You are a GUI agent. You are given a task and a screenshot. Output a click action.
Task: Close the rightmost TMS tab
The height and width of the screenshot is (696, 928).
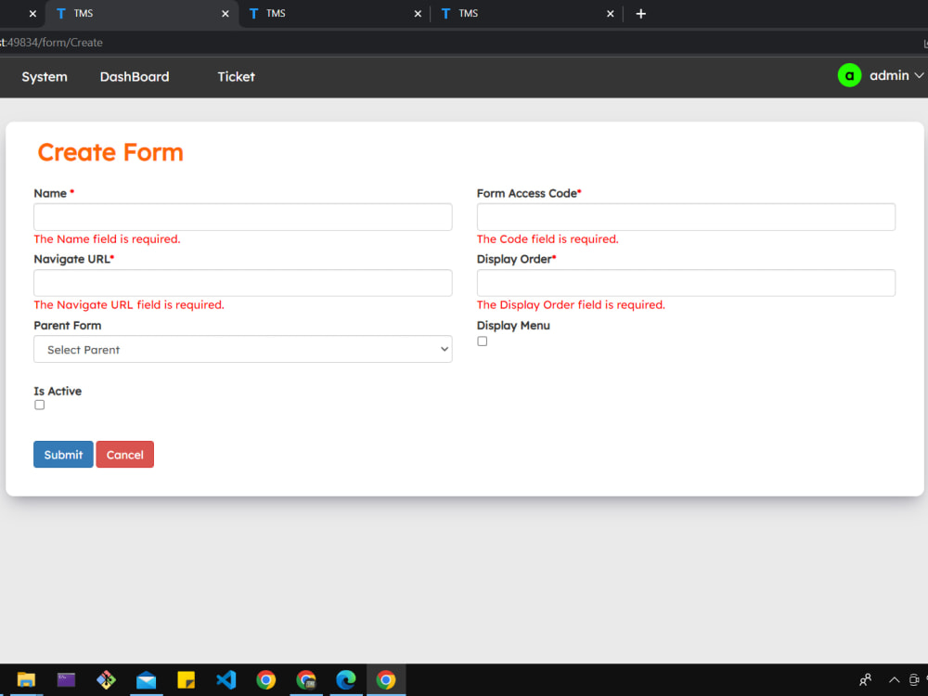pyautogui.click(x=611, y=14)
